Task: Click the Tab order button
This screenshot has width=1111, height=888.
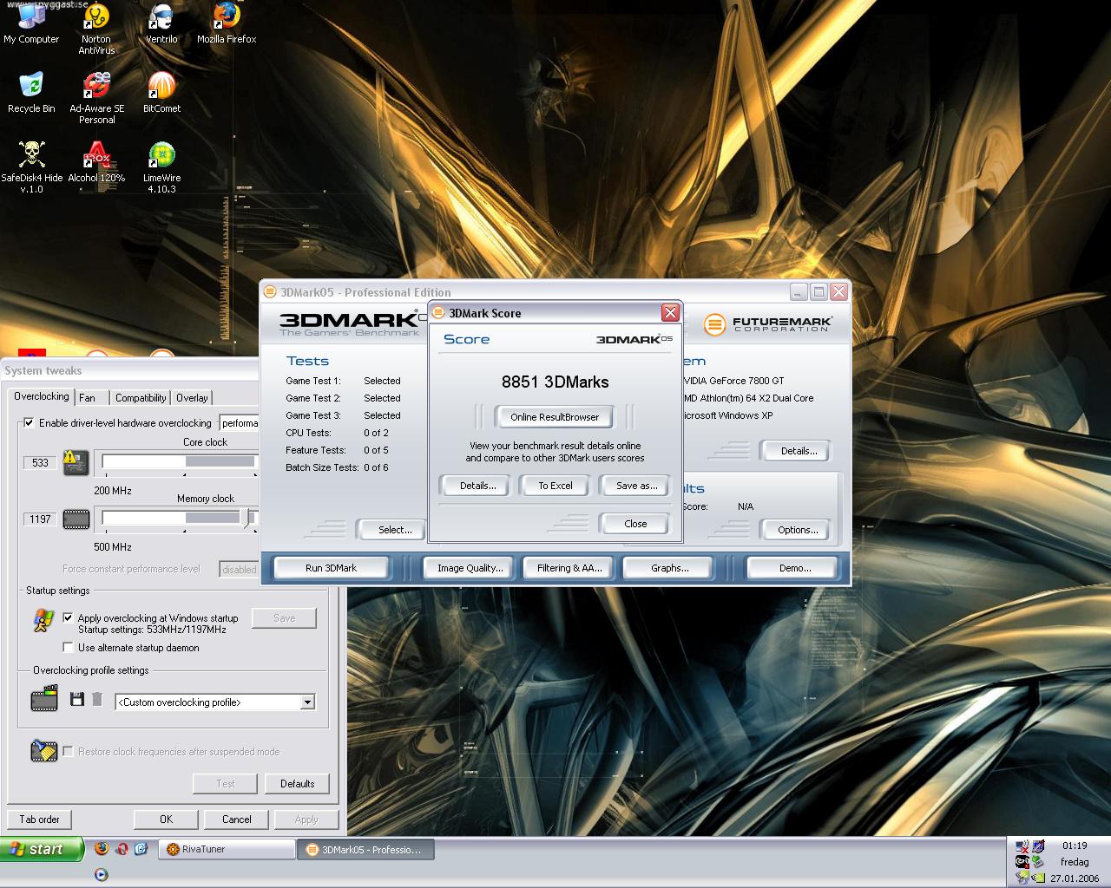Action: click(39, 819)
